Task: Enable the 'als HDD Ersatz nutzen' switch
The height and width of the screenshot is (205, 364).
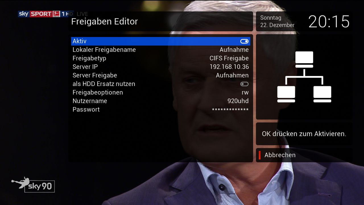Action: [244, 84]
